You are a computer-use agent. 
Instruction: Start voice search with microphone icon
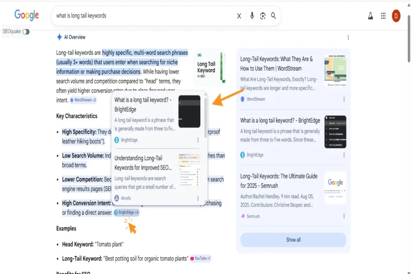coord(252,16)
